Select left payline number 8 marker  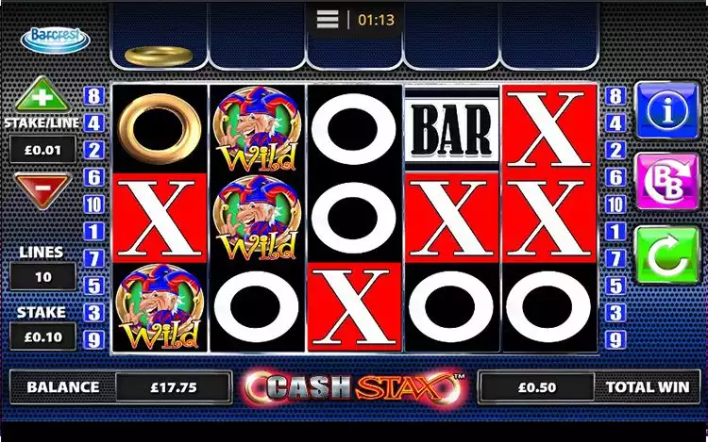click(93, 96)
